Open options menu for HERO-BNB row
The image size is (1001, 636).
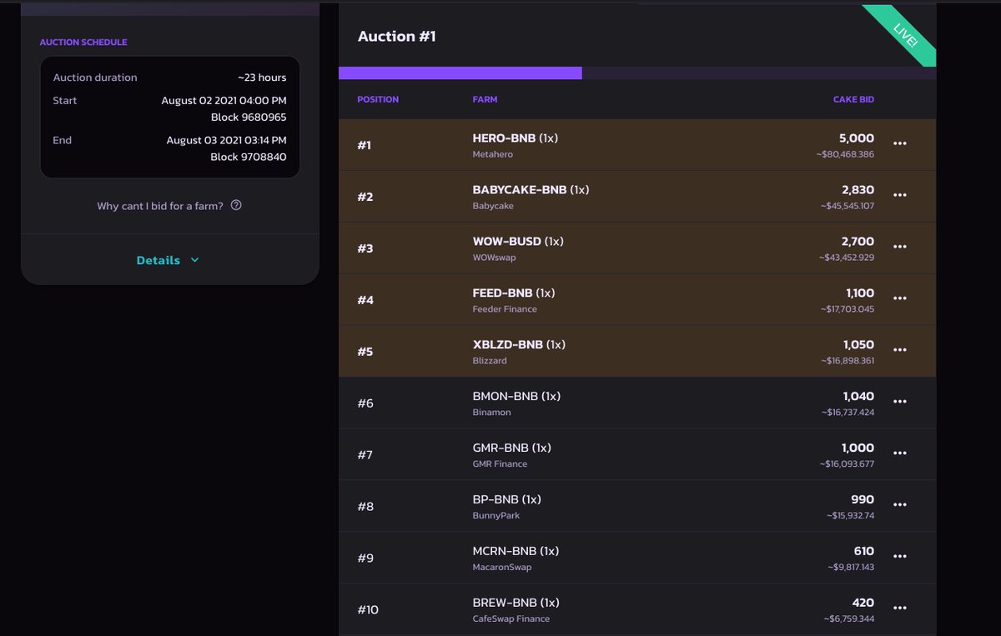tap(899, 143)
